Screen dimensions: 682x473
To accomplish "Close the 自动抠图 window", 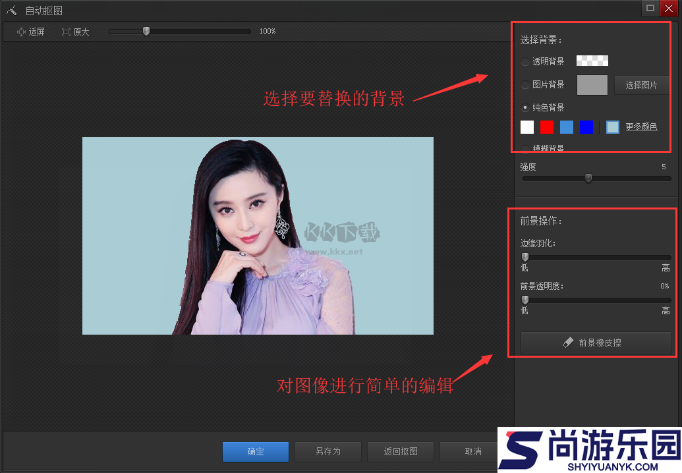I will click(669, 8).
